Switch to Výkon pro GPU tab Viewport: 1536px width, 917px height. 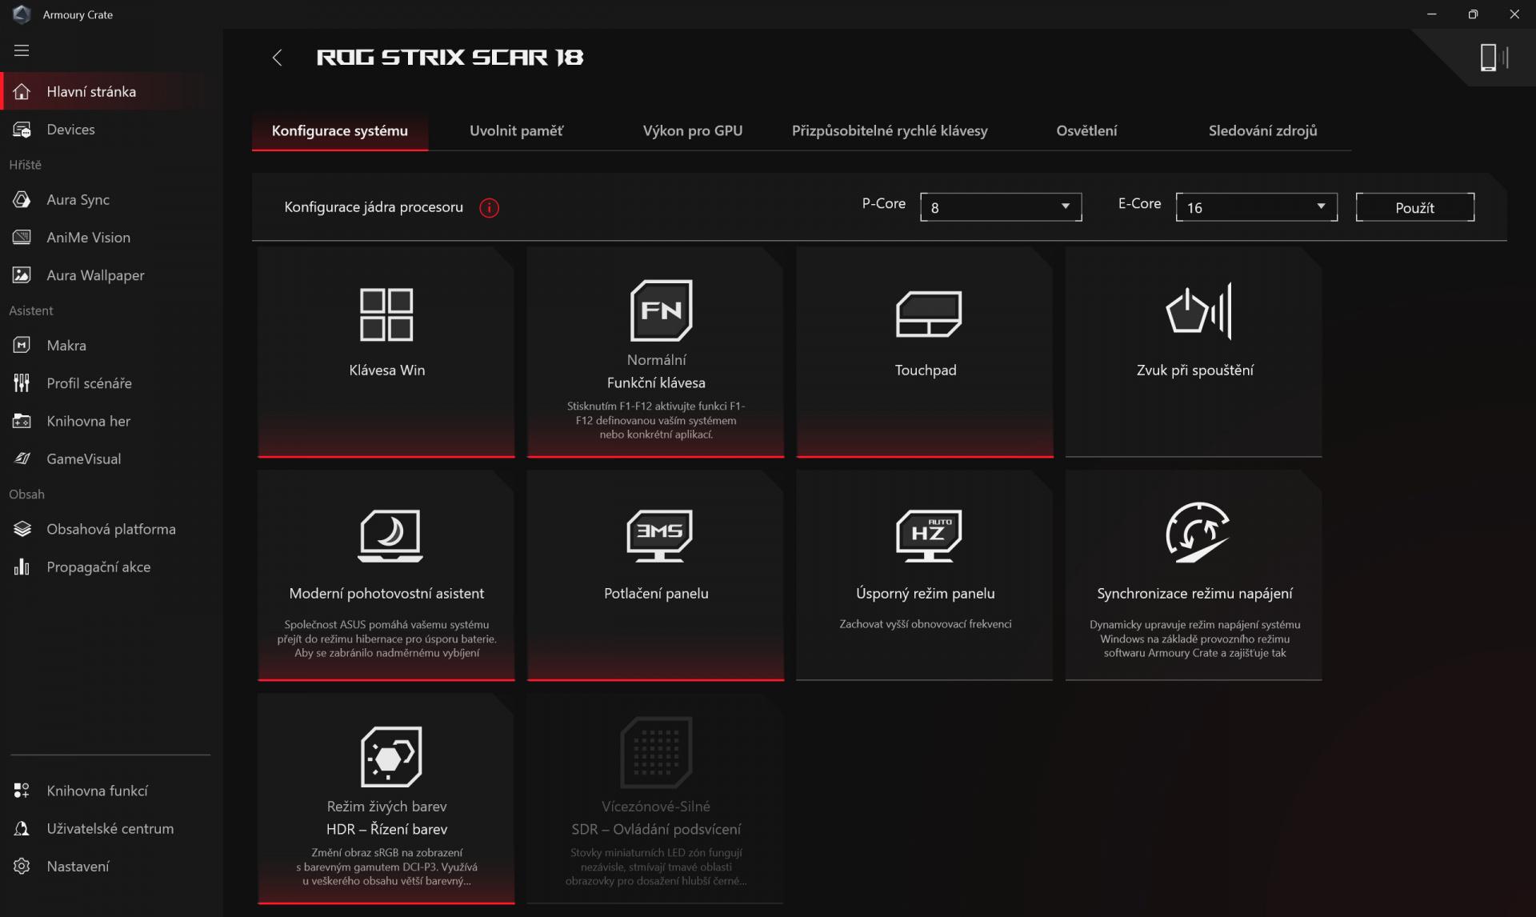(x=693, y=130)
